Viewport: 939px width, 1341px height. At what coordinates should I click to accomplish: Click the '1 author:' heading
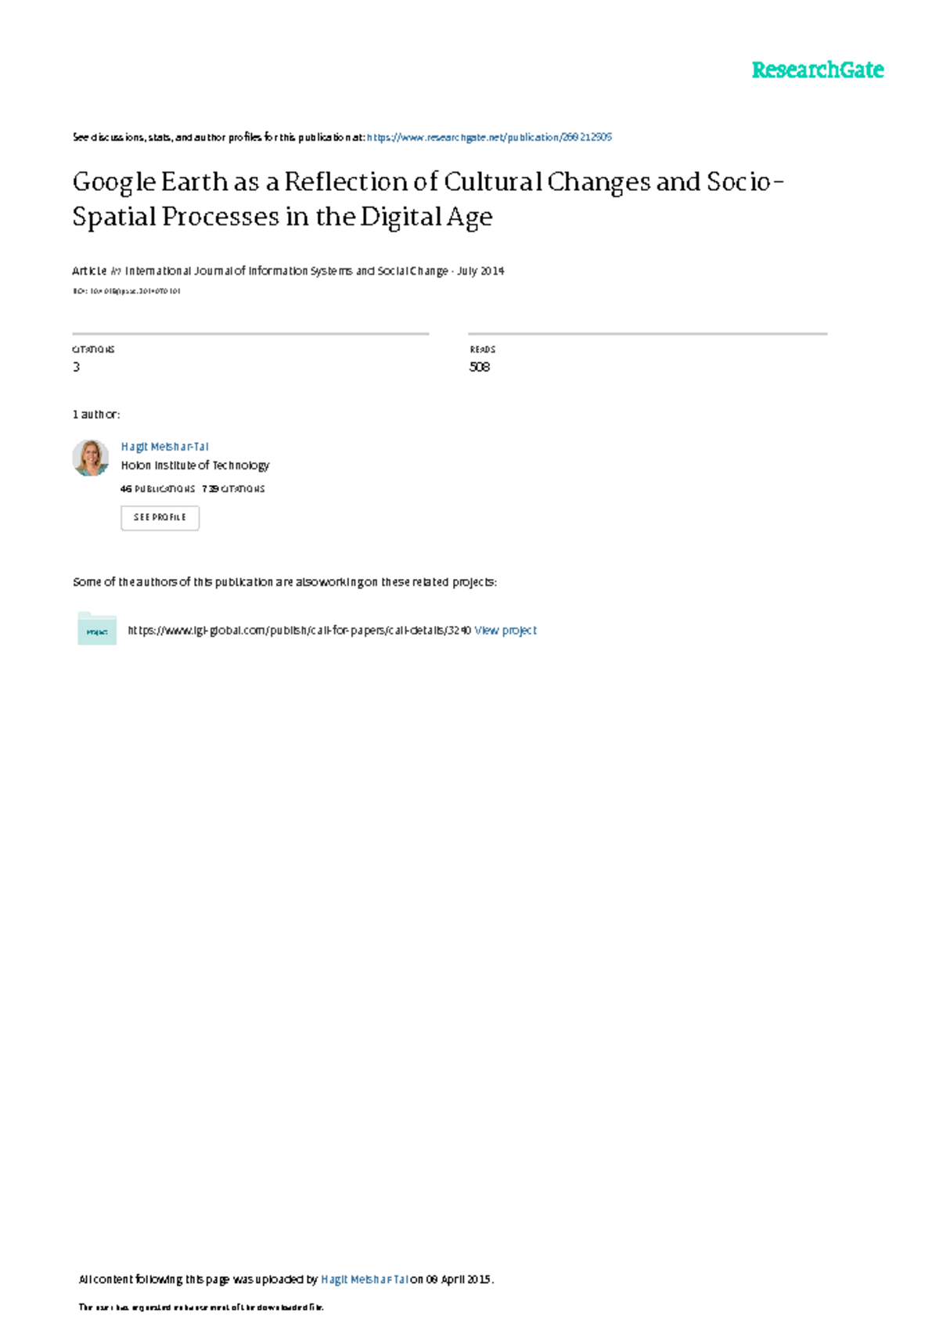tap(95, 414)
